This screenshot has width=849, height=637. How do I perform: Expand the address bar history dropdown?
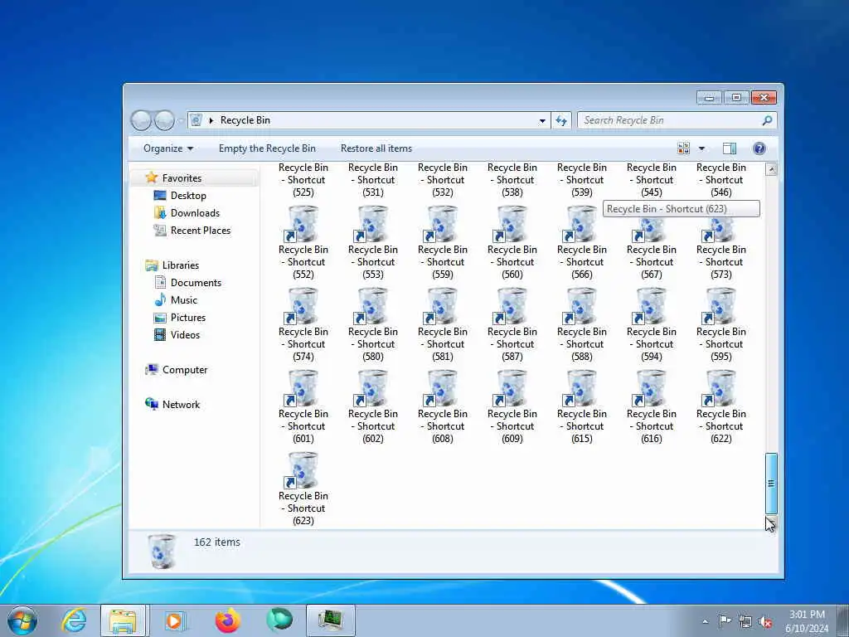coord(542,121)
